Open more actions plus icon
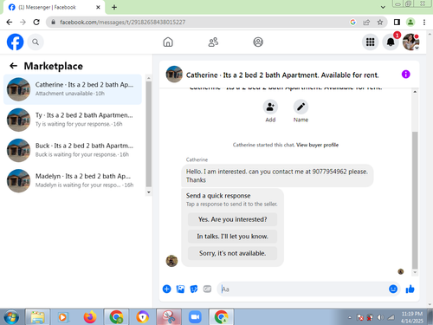Screen dimensions: 433x325 coord(166,289)
